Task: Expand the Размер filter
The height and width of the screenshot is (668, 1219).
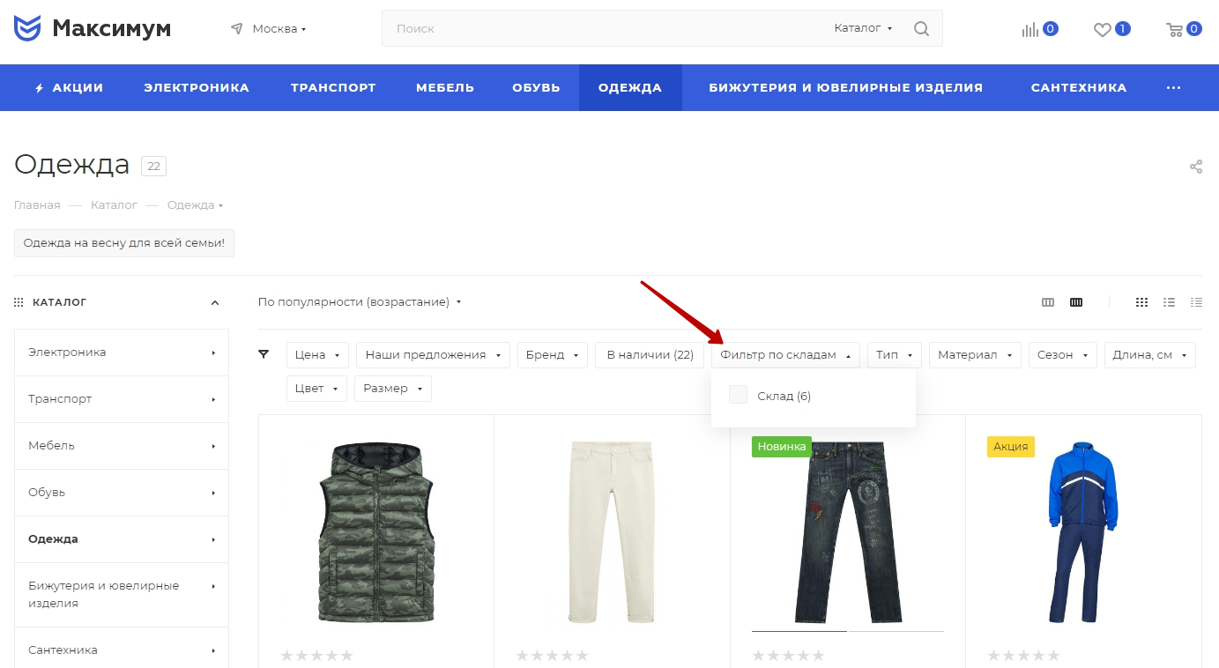Action: 393,389
